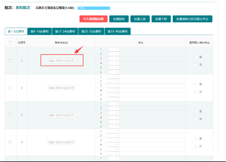Click 导入预填报志愿 red button
Image resolution: width=226 pixels, height=162 pixels.
pyautogui.click(x=93, y=19)
